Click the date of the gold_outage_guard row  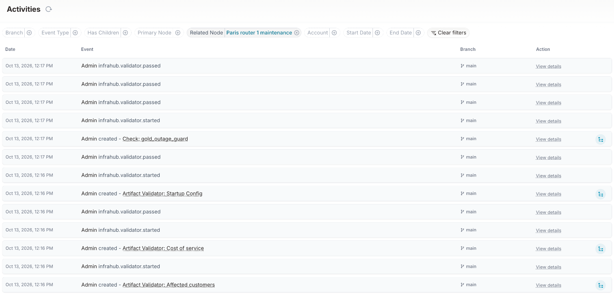point(29,139)
